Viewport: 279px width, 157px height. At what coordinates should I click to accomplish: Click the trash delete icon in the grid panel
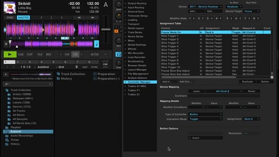coord(77,67)
